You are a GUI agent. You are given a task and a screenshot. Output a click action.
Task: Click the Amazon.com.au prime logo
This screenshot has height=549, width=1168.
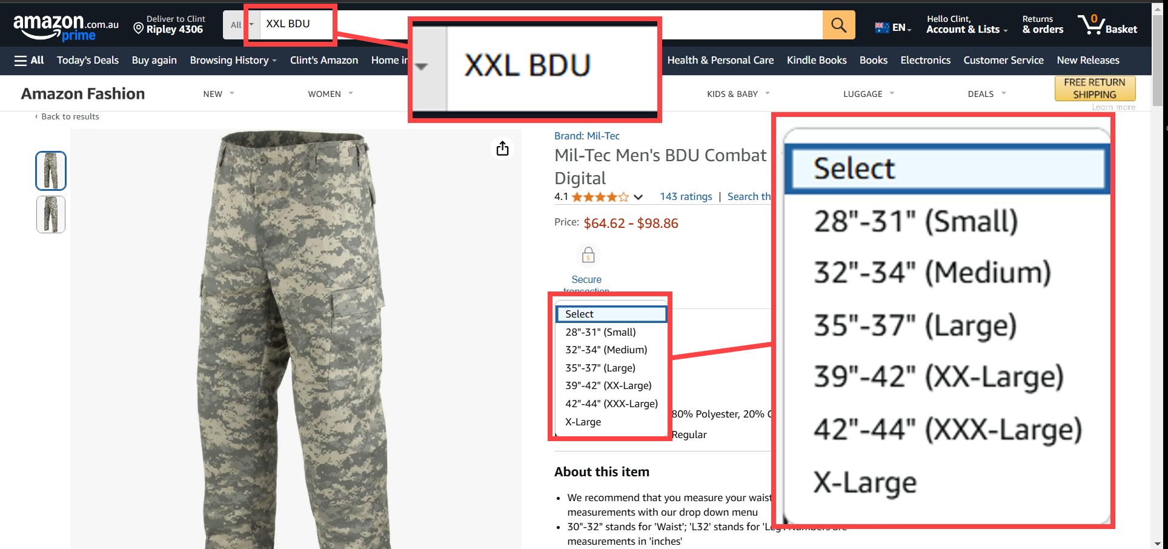click(x=66, y=28)
